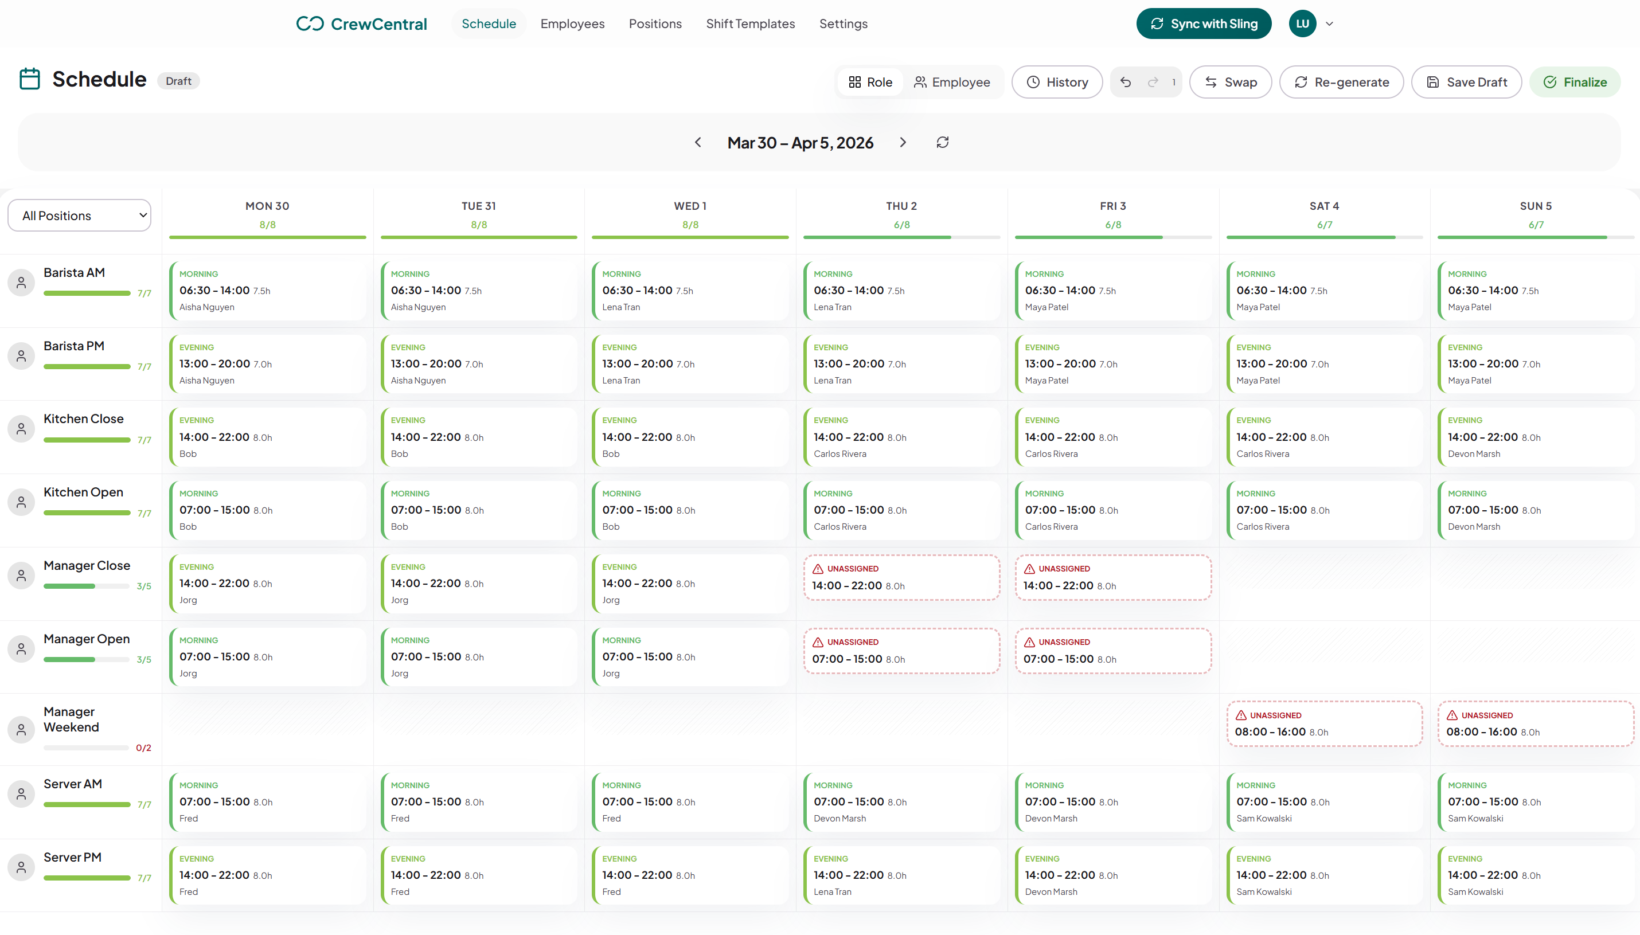The height and width of the screenshot is (935, 1640).
Task: Toggle the Draft status badge
Action: pos(178,80)
